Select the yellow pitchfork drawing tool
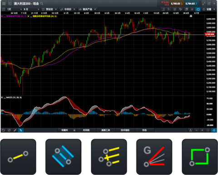Screen dimensions: 218x175 pyautogui.click(x=109, y=157)
